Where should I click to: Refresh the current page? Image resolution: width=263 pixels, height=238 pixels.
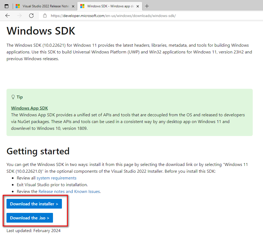(31, 16)
